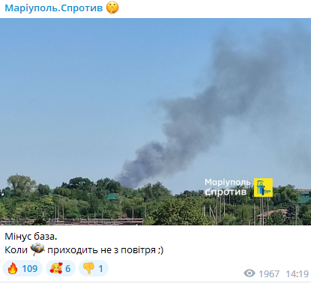Image resolution: width=311 pixels, height=284 pixels.
Task: Click the cotton emoji in message text
Action: click(x=37, y=249)
